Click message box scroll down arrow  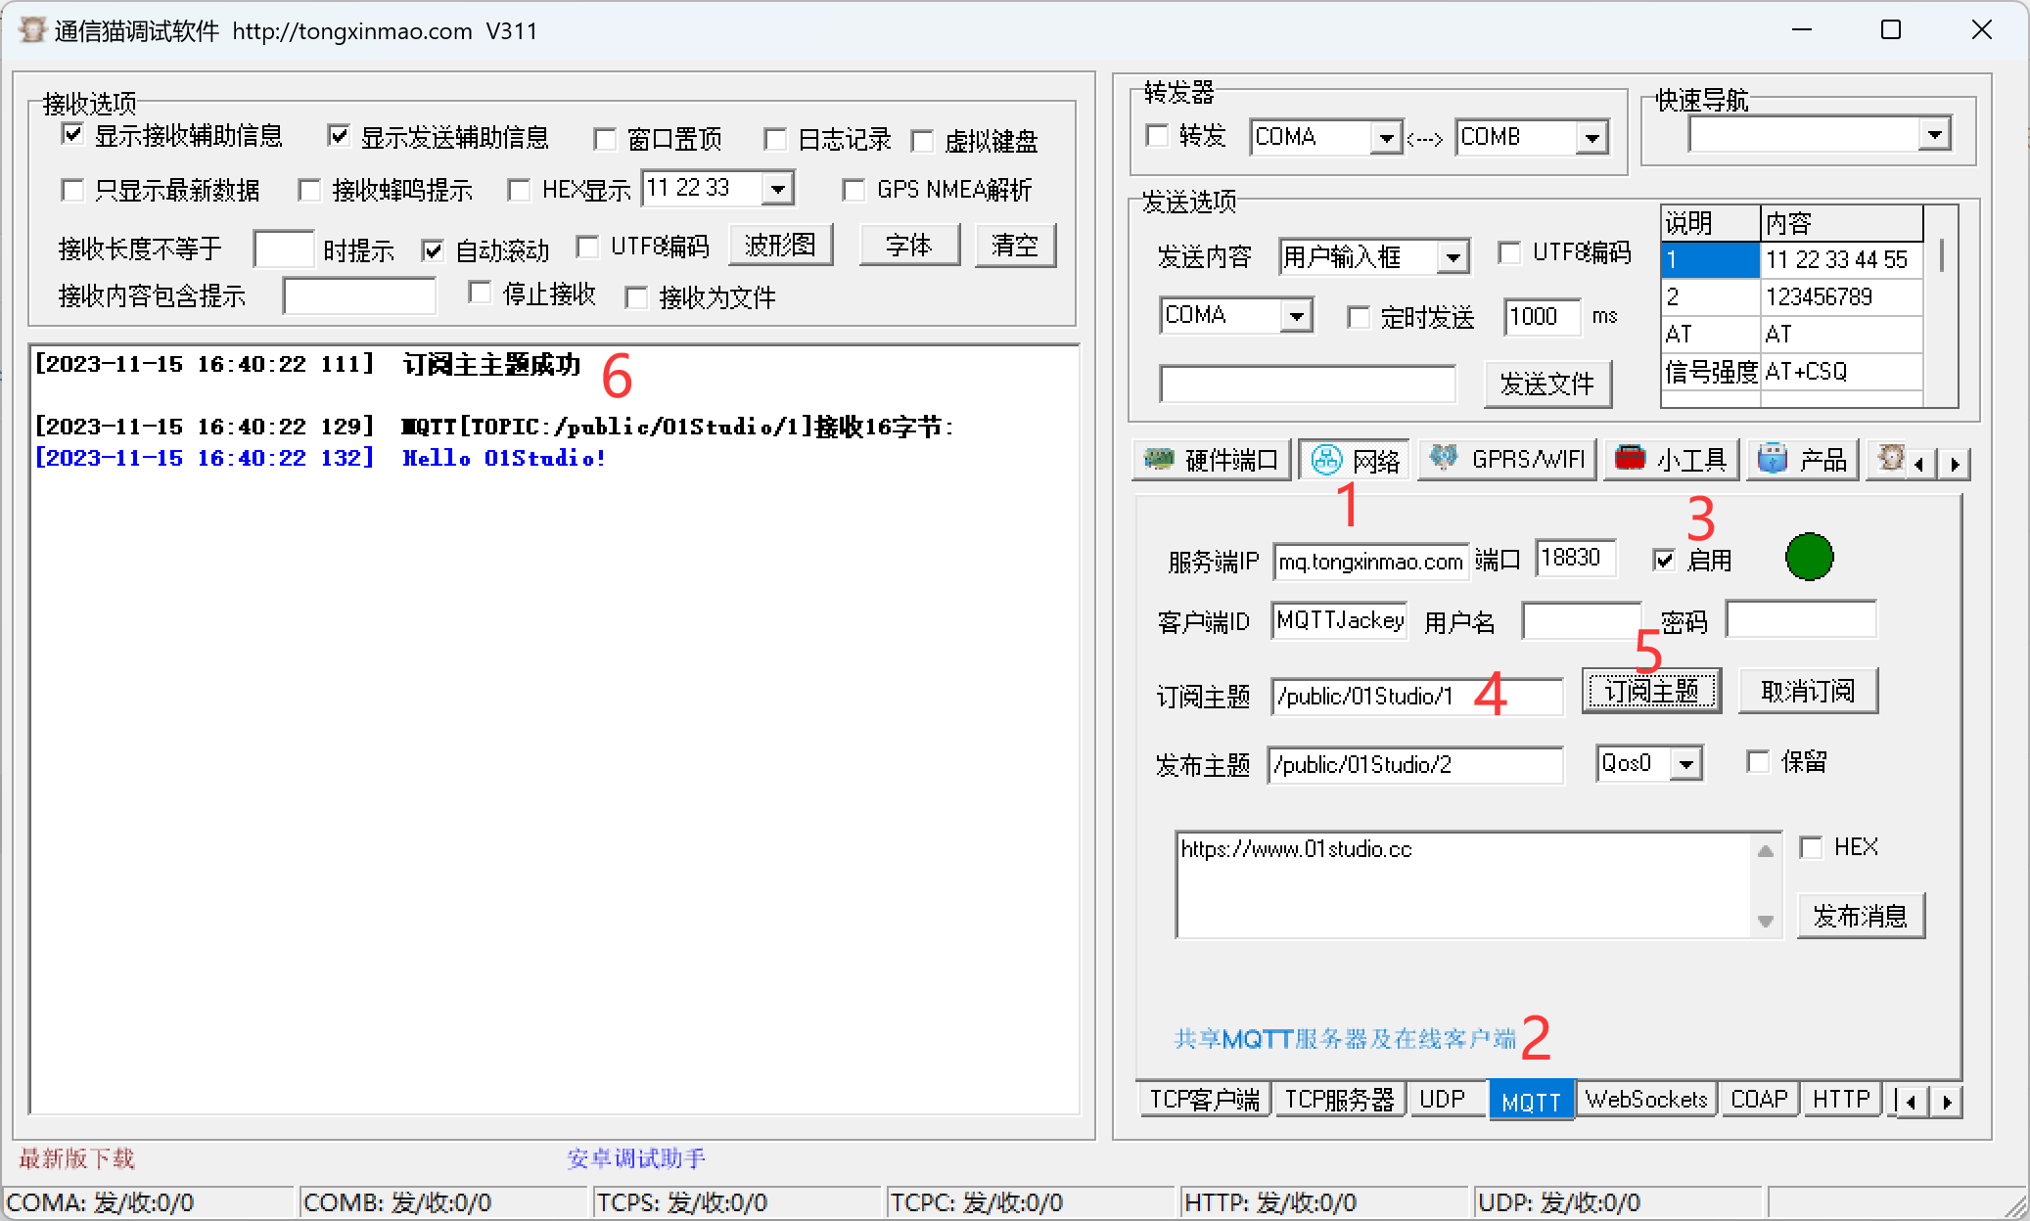[1765, 921]
